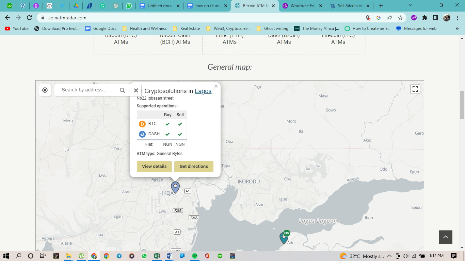Open the Chrome profile avatar
Screen dimensions: 465x261
[447, 18]
